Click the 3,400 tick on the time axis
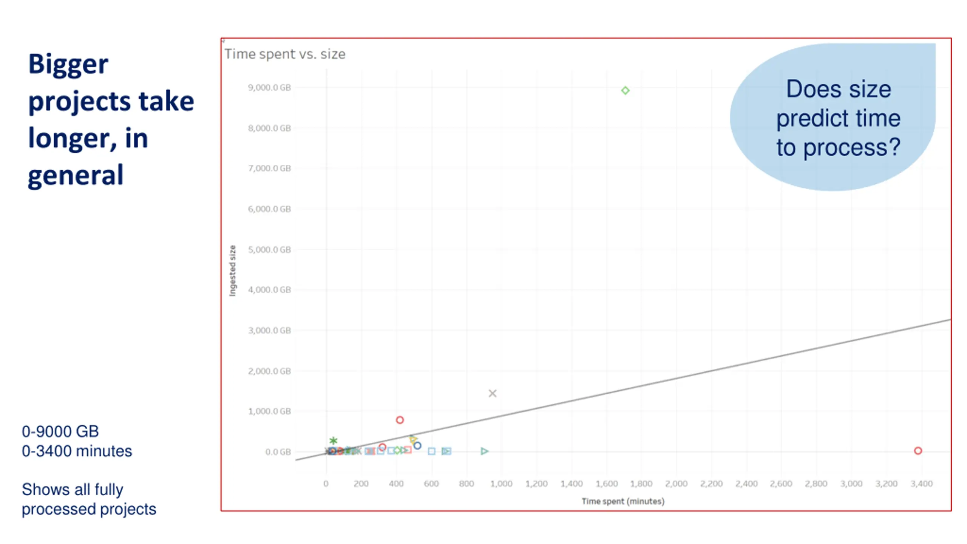This screenshot has height=544, width=967. [x=921, y=484]
